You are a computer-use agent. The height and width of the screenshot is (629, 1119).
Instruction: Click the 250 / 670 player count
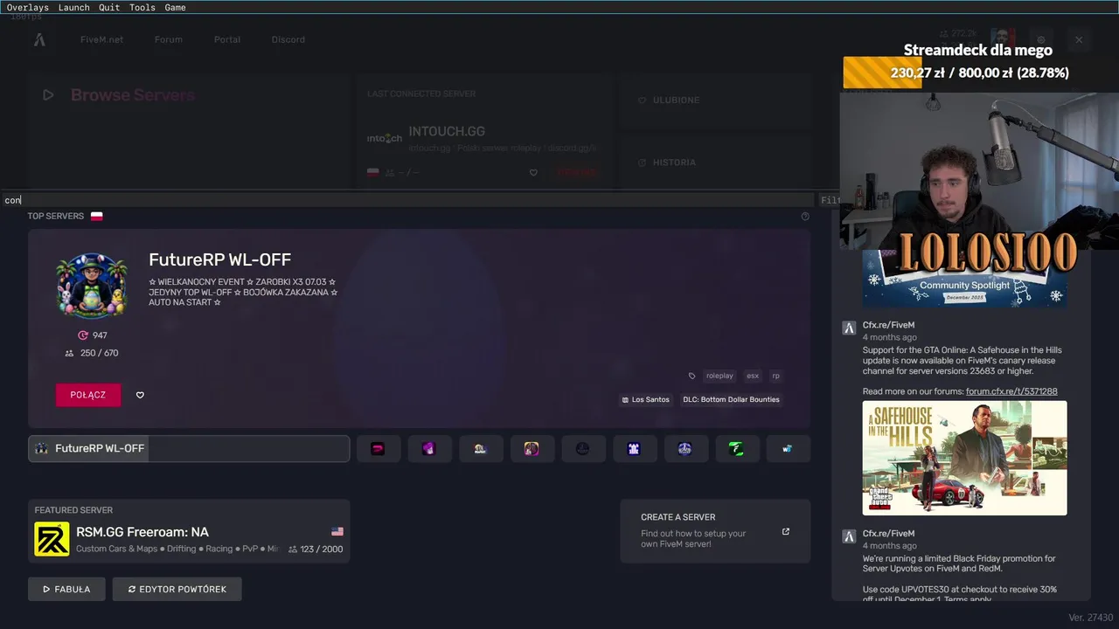coord(92,353)
